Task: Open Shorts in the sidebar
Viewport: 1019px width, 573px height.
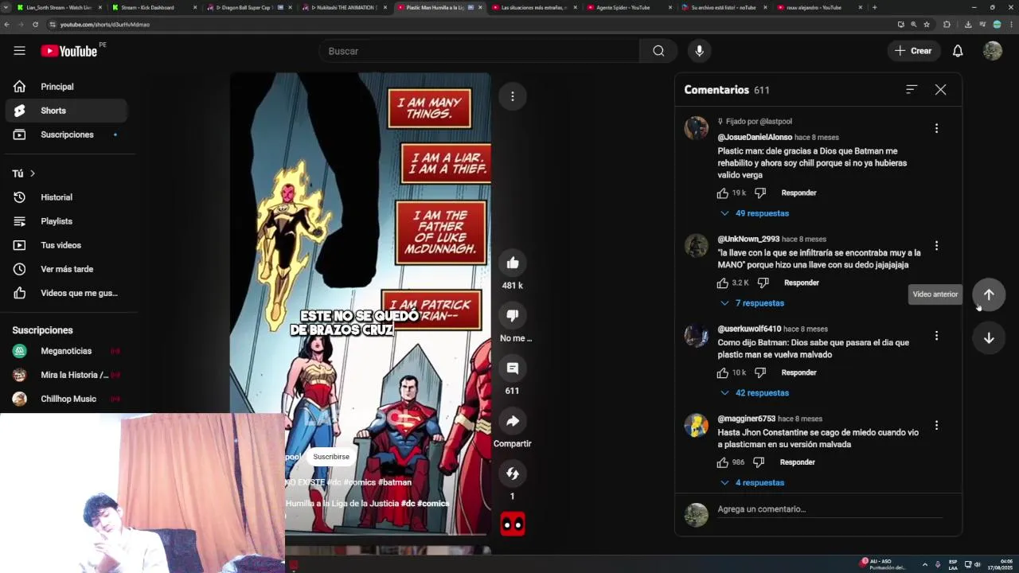Action: point(66,111)
